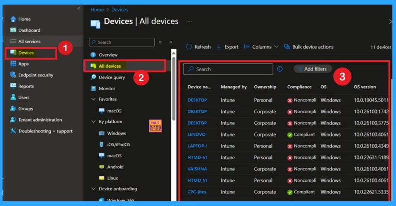
Task: Sort by Device name column header
Action: [199, 87]
